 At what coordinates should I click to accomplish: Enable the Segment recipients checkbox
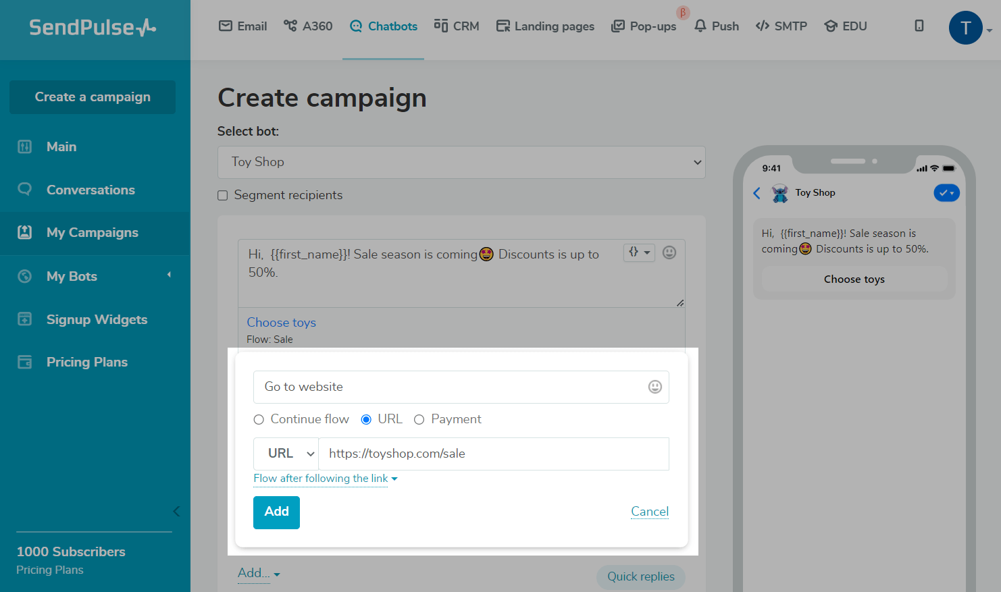point(223,196)
